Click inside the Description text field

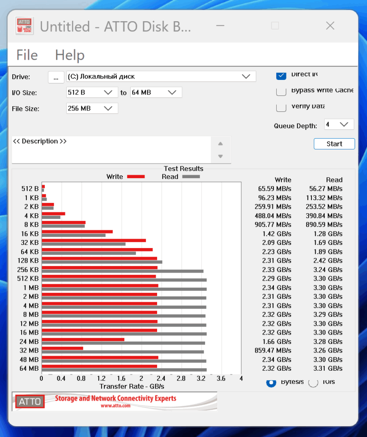[112, 150]
